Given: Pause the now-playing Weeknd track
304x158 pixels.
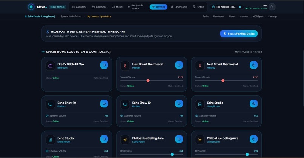Looking at the screenshot, I should click(240, 7).
